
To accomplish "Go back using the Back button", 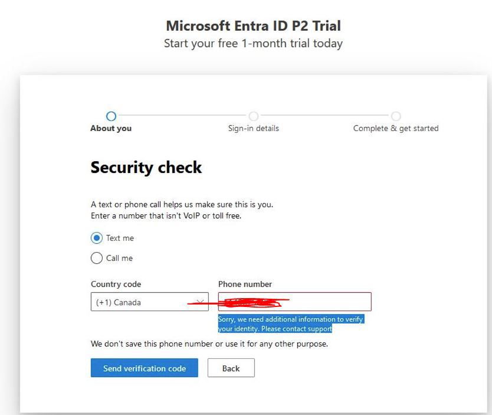I will coord(231,368).
